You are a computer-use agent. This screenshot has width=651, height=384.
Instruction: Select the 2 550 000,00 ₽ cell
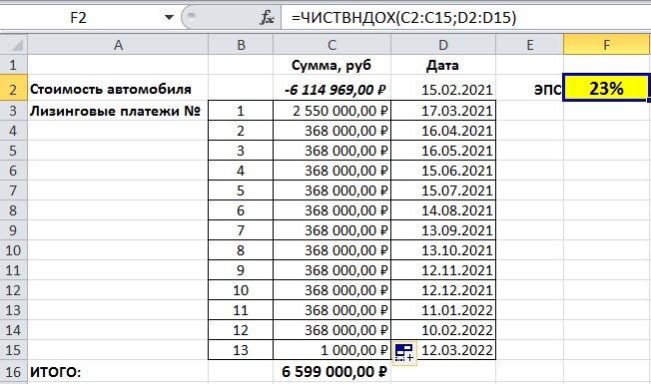click(x=331, y=111)
